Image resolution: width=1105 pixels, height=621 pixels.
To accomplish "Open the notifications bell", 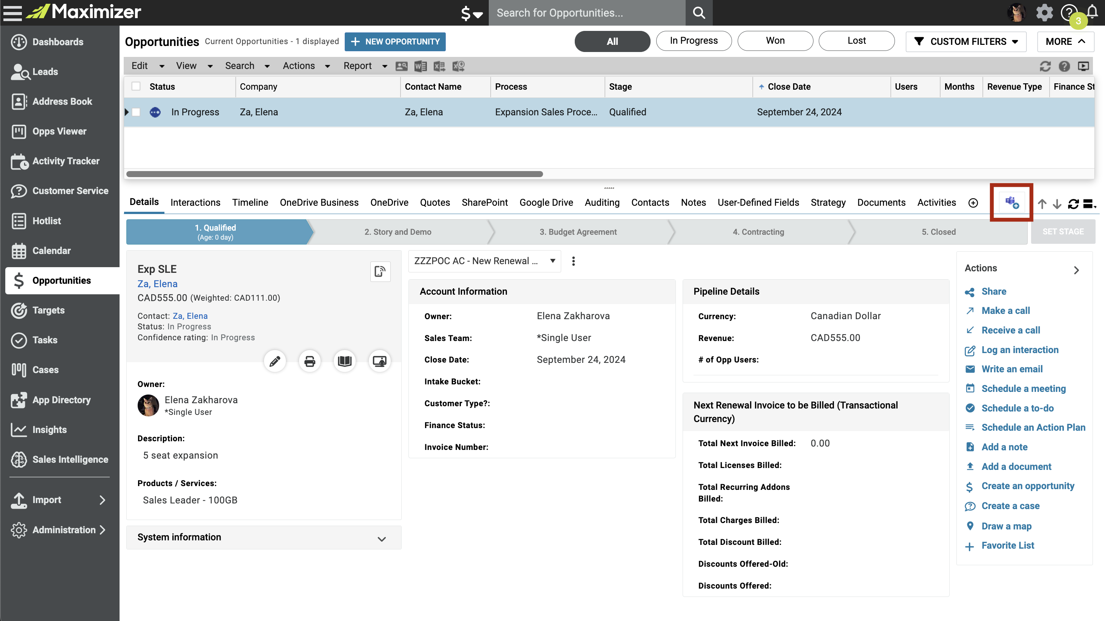I will click(x=1092, y=12).
